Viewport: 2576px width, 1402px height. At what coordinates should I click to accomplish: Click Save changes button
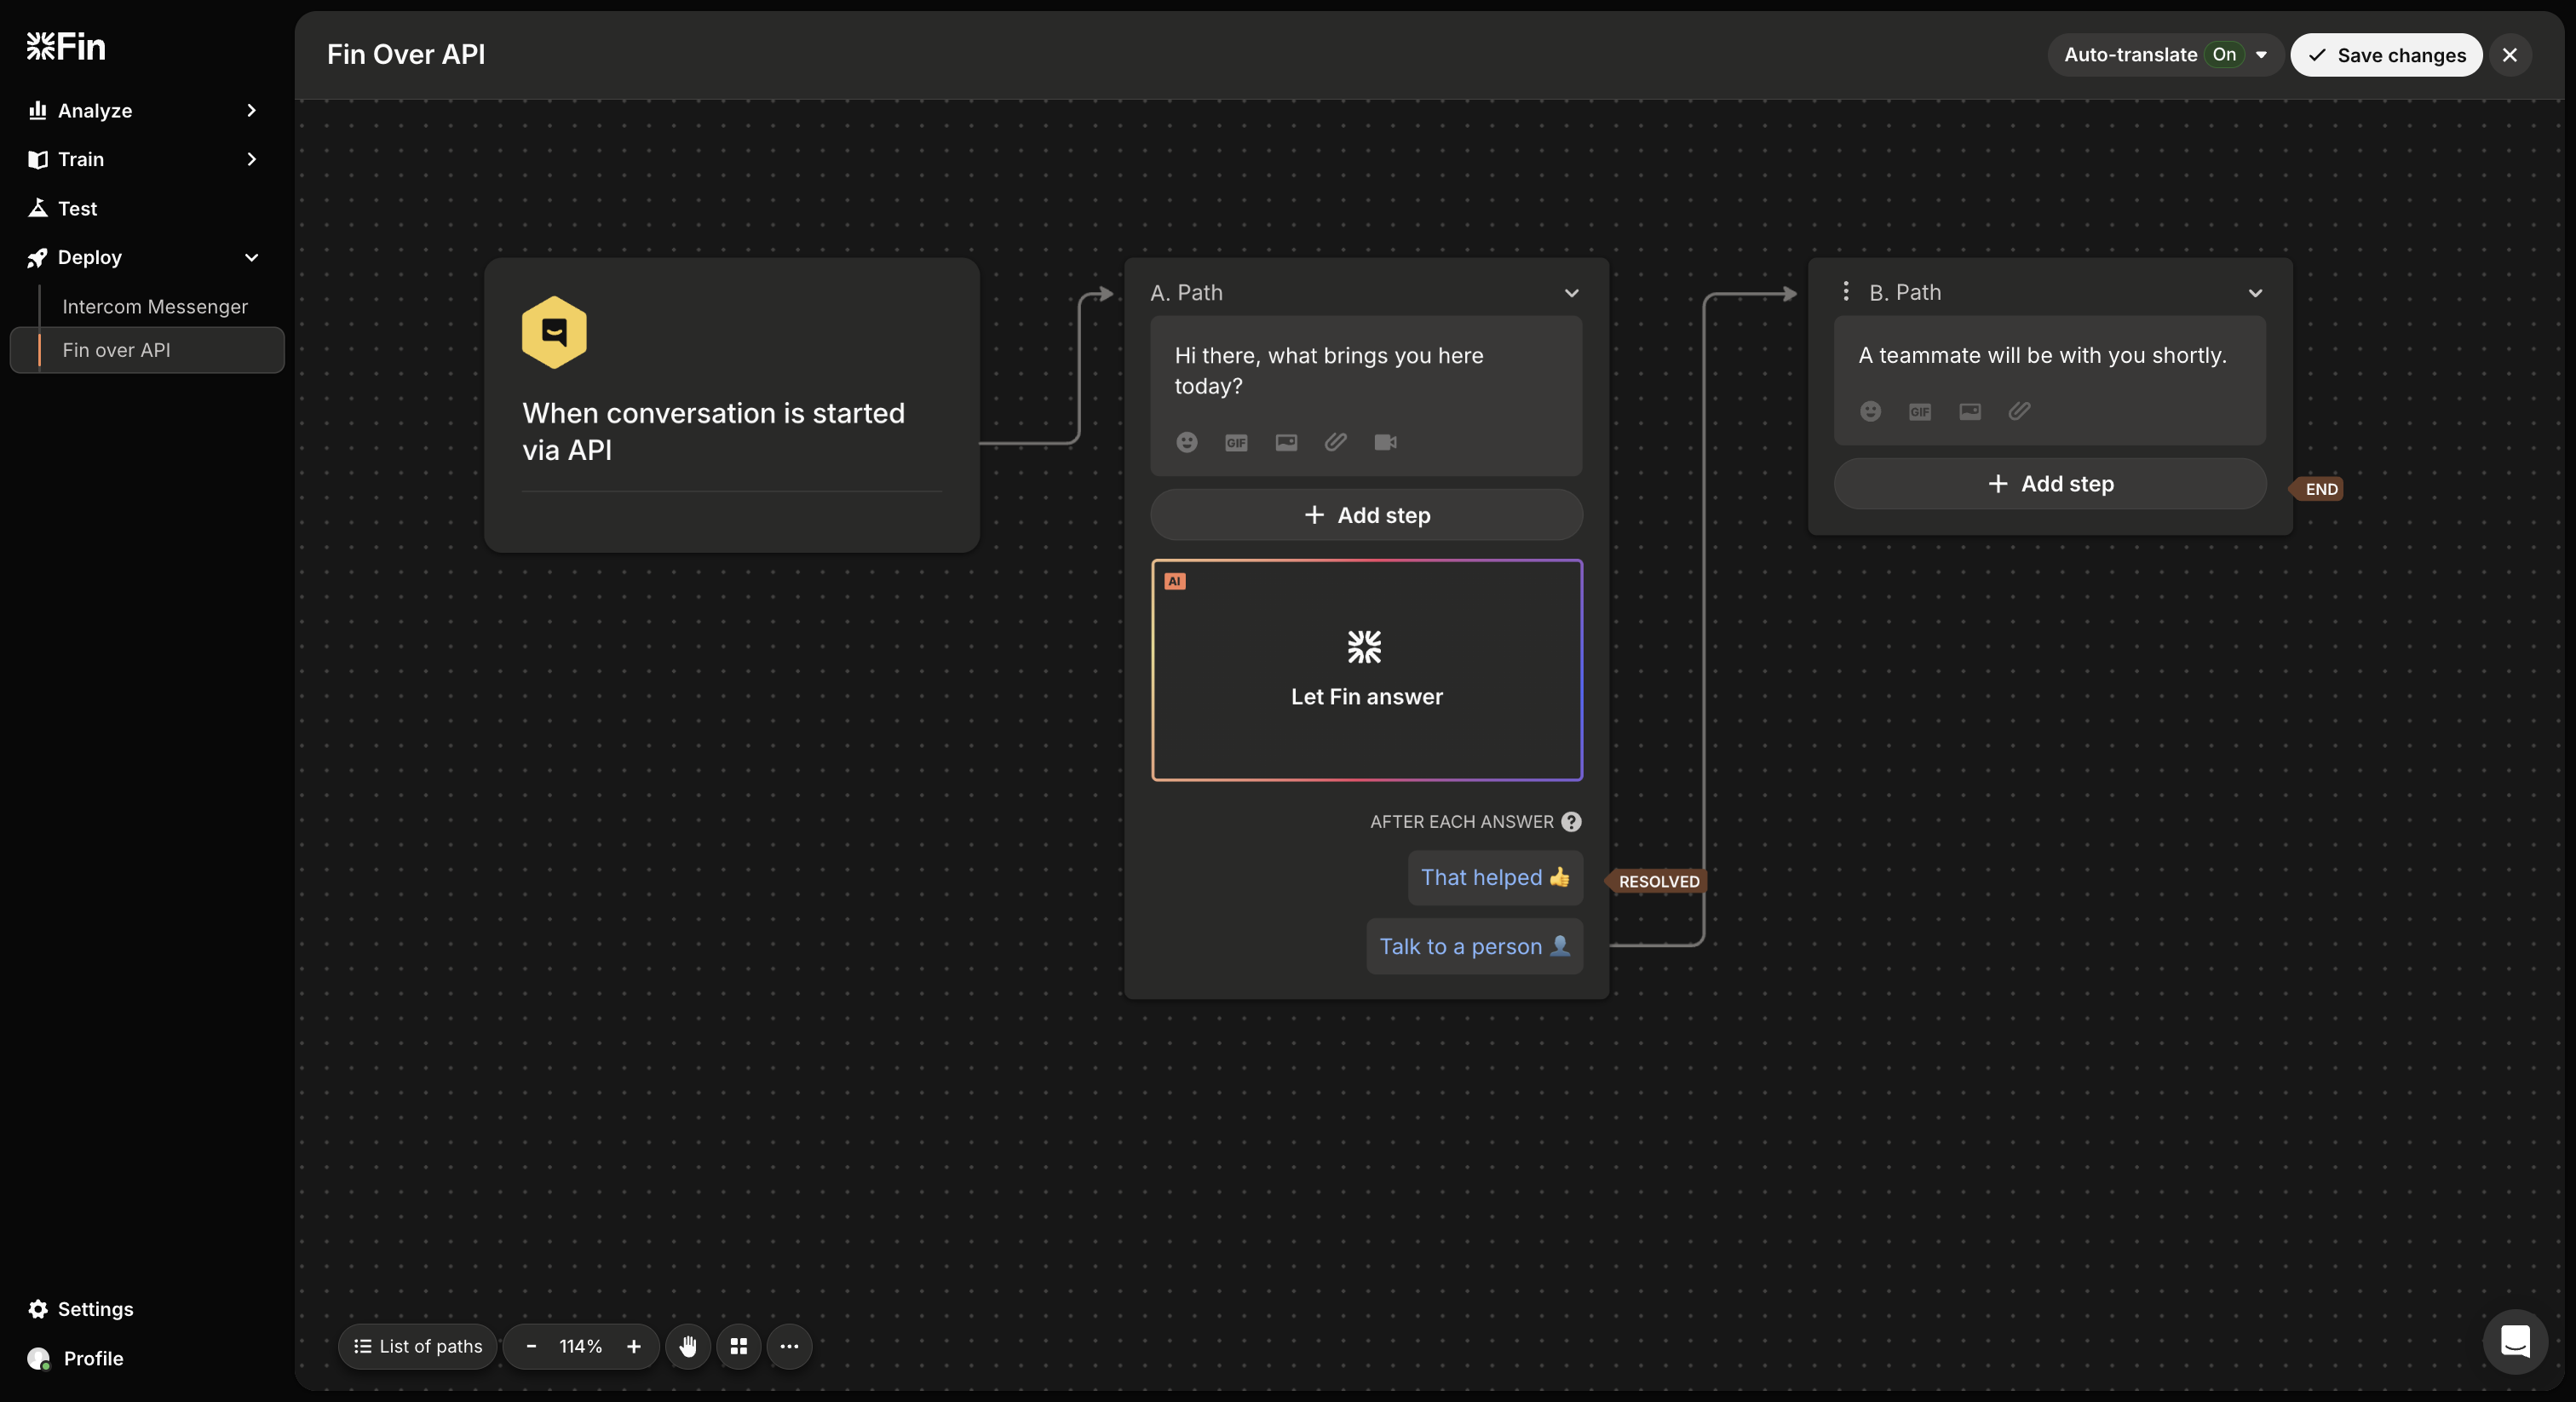(2387, 55)
